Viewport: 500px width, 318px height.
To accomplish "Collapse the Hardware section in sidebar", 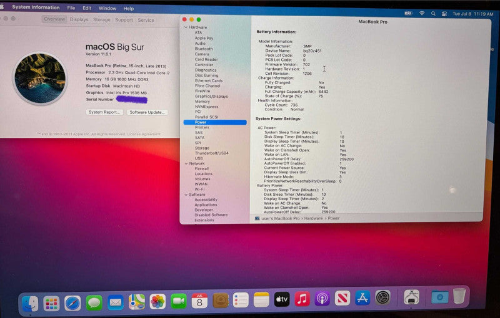I will coord(186,27).
